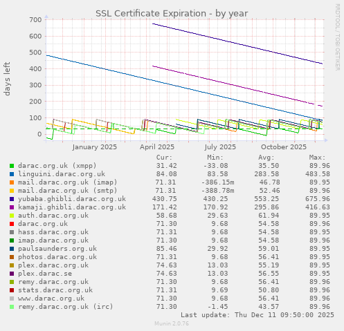This screenshot has height=331, width=344.
Task: Click the Min: column header
Action: click(x=215, y=158)
